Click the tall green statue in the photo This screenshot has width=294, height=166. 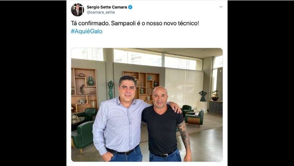point(111,90)
